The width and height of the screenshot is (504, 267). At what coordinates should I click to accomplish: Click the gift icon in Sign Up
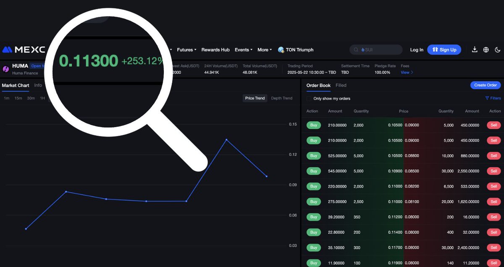435,50
